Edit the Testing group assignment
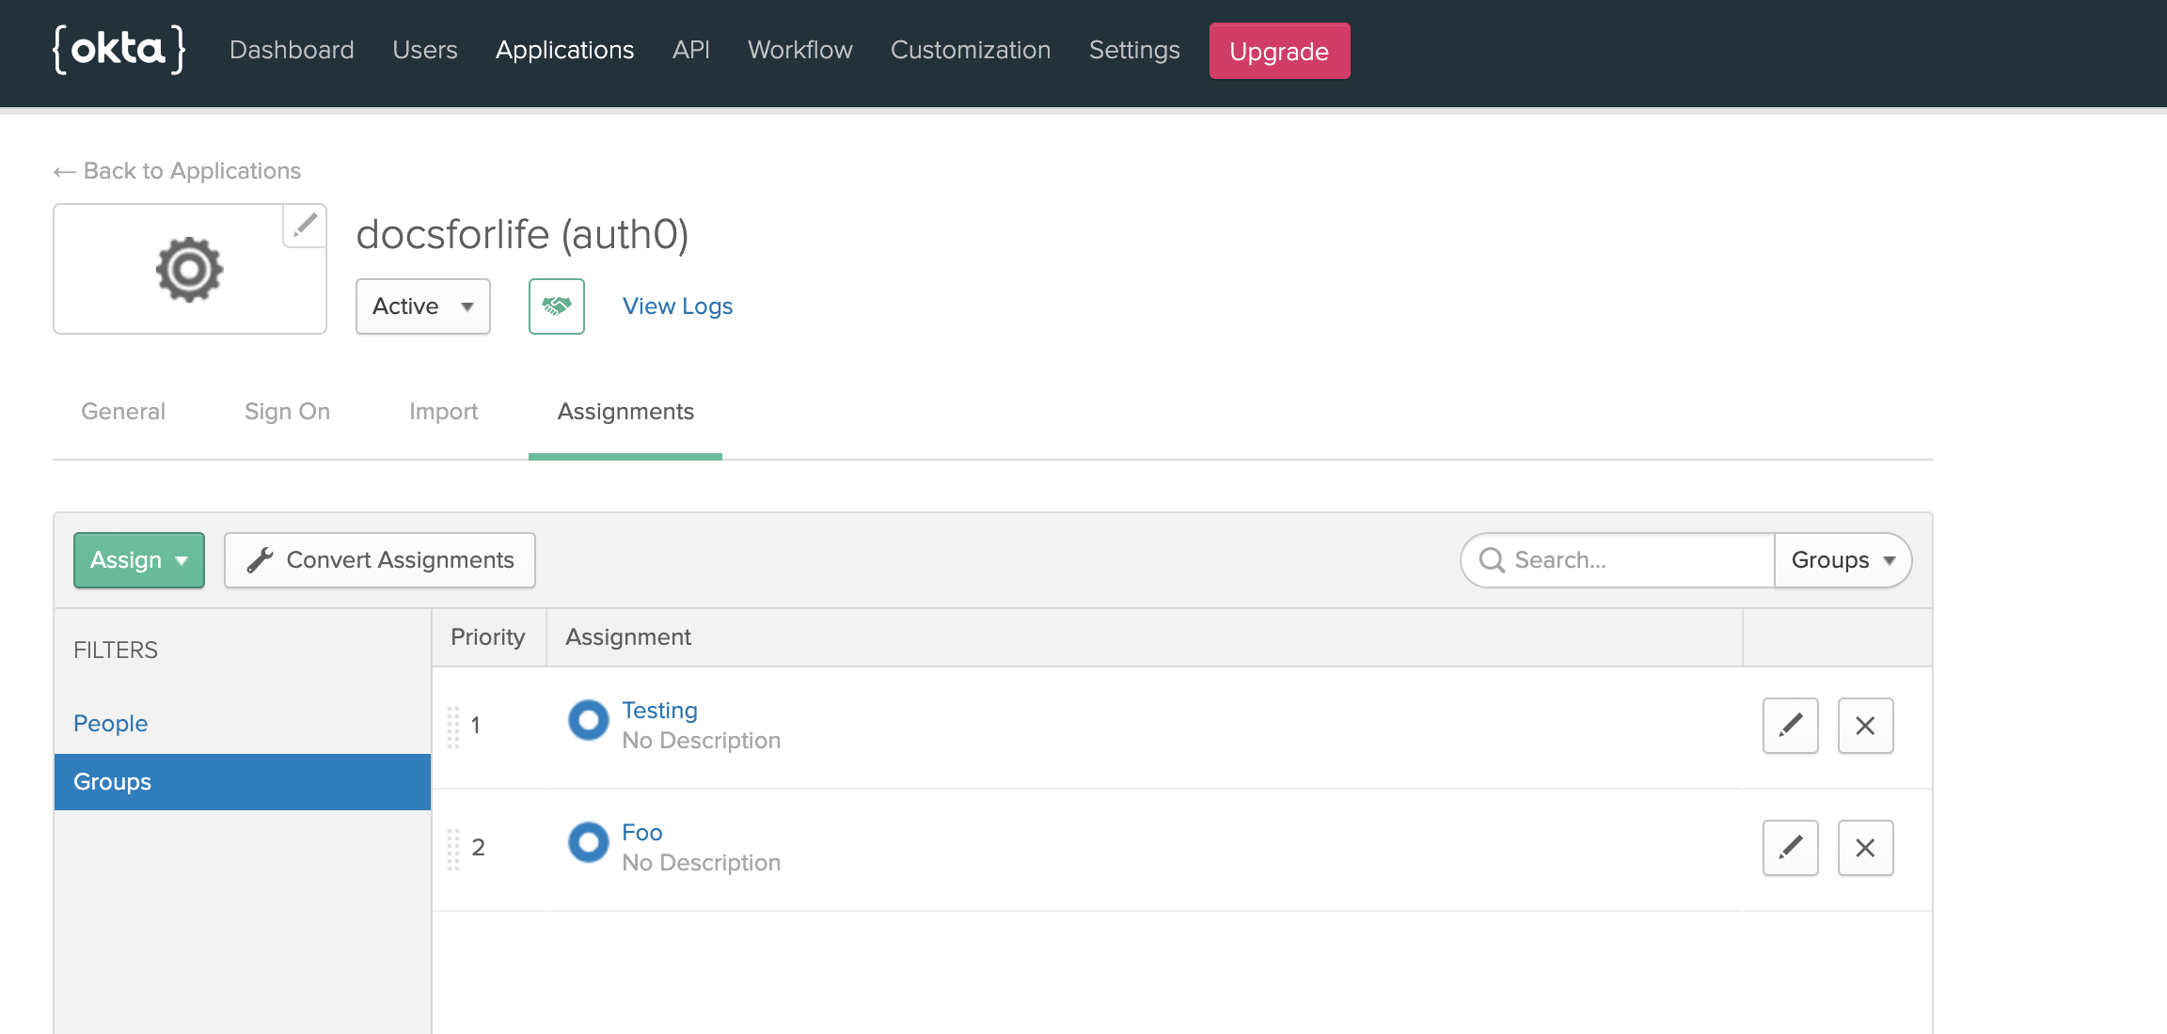The image size is (2167, 1034). [x=1790, y=726]
